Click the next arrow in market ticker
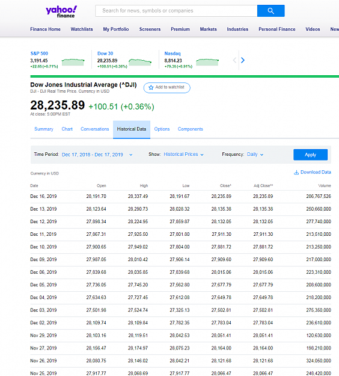The width and height of the screenshot is (339, 376). (x=243, y=60)
